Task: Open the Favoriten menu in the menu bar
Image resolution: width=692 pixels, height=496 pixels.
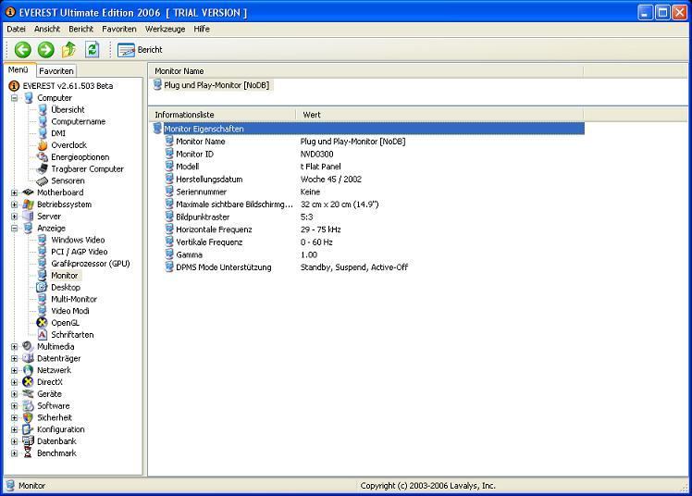Action: 119,29
